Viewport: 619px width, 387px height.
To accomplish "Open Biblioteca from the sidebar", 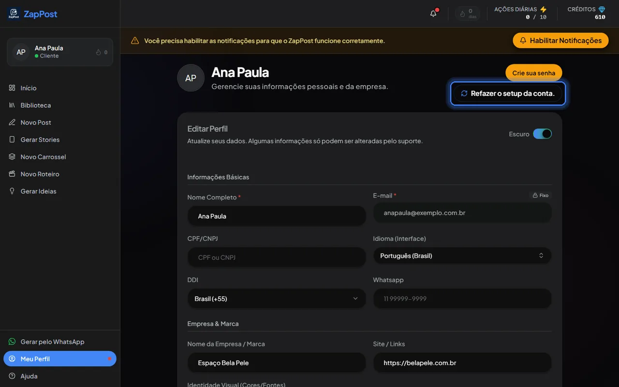I will pos(60,105).
